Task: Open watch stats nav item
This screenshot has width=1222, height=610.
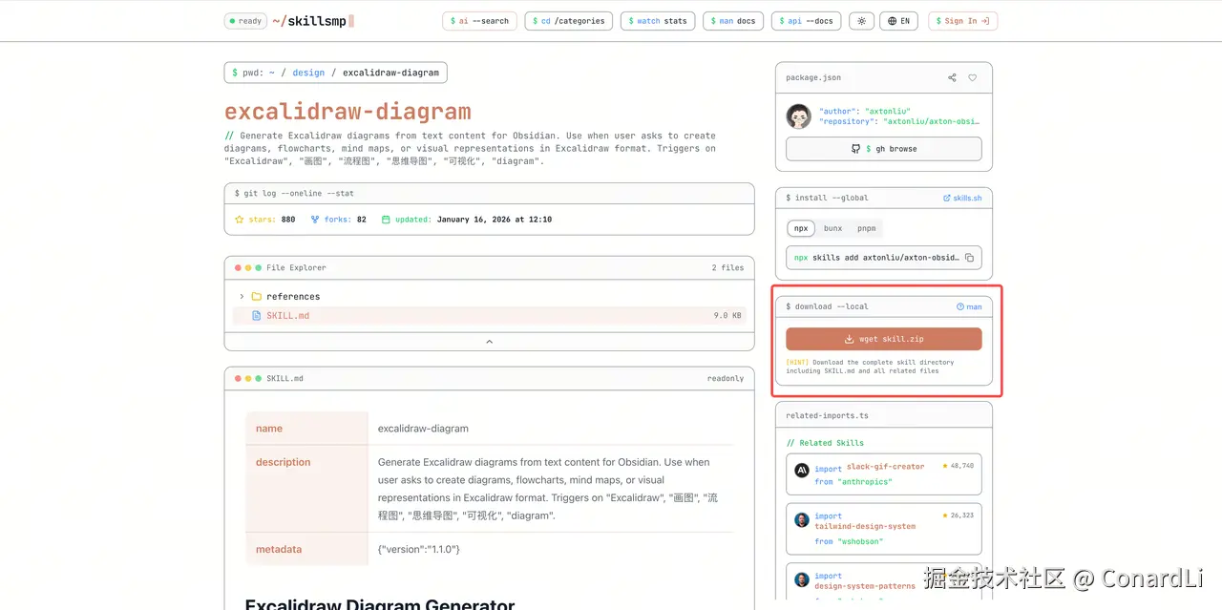Action: click(x=657, y=21)
